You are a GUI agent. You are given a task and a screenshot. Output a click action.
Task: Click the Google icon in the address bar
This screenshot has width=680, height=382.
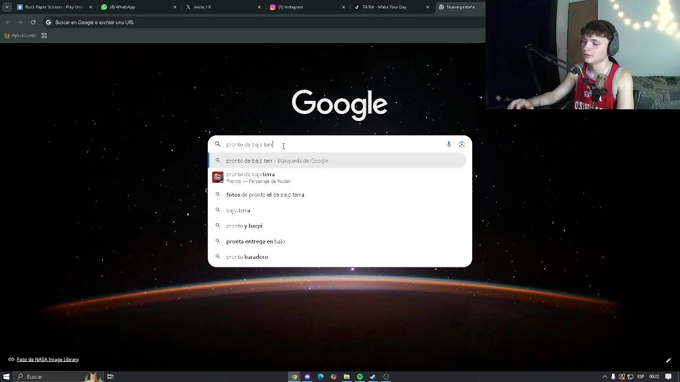pos(48,22)
